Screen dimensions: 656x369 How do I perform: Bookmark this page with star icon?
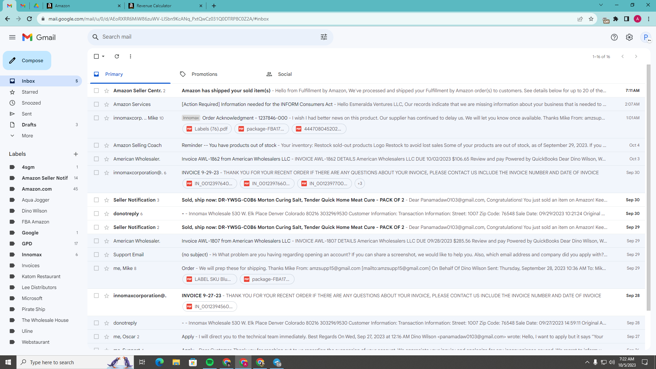pos(591,19)
